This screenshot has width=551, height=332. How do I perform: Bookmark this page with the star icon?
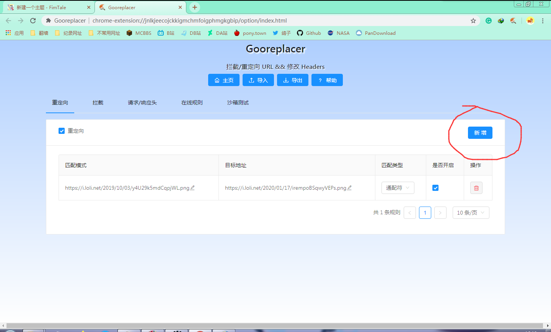(473, 21)
